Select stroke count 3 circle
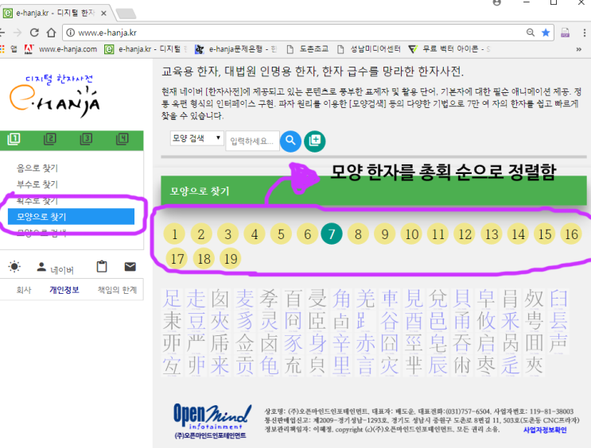The height and width of the screenshot is (448, 591). [227, 234]
